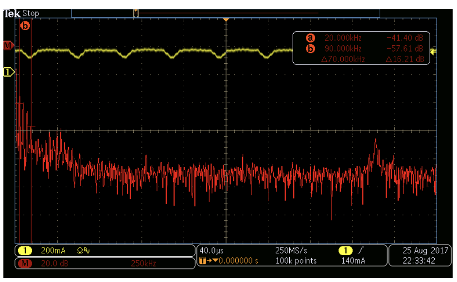Viewport: 457px width, 282px height.
Task: Click cursor b icon in readout box
Action: tap(310, 49)
